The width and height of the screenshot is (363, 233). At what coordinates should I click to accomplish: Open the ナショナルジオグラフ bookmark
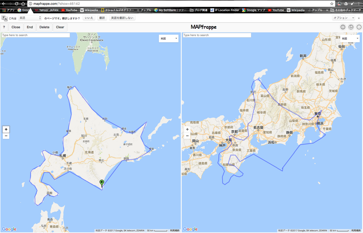[117, 10]
